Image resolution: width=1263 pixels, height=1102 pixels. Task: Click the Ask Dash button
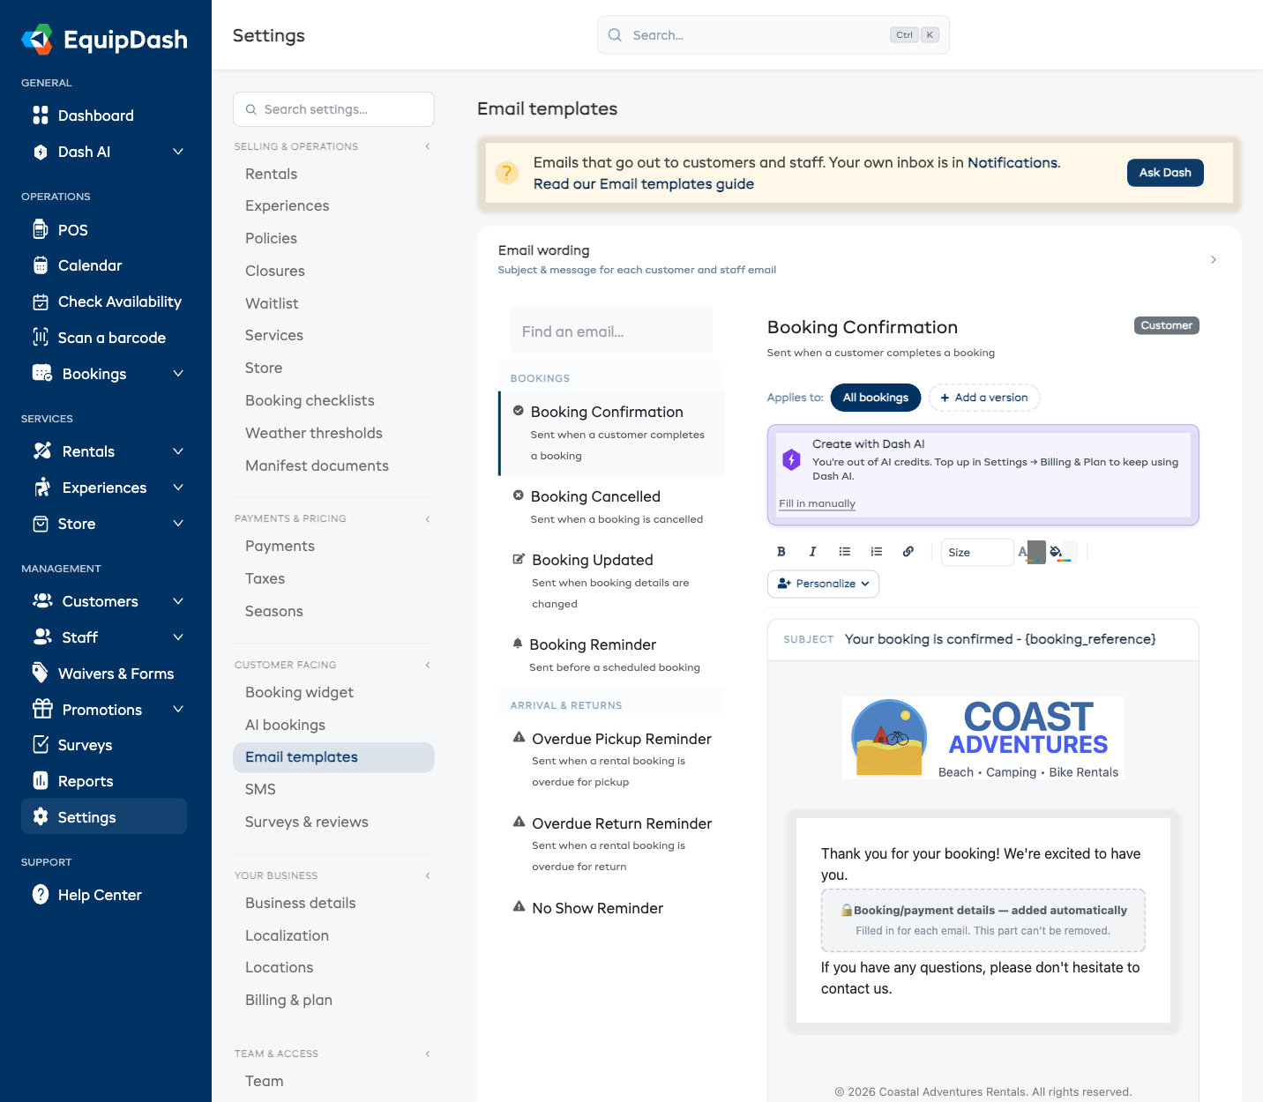tap(1165, 173)
